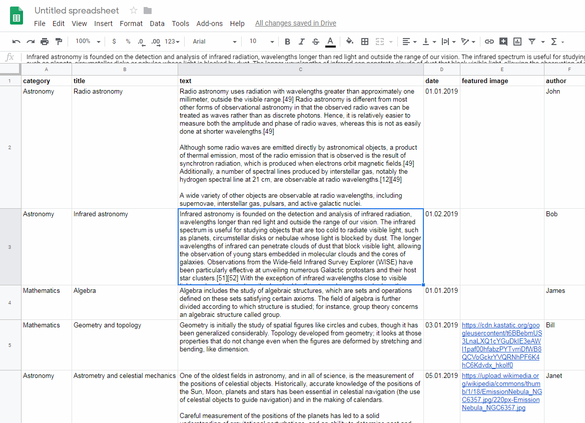Image resolution: width=585 pixels, height=423 pixels.
Task: Select the 'Geometry and topology' cell
Action: [x=125, y=345]
